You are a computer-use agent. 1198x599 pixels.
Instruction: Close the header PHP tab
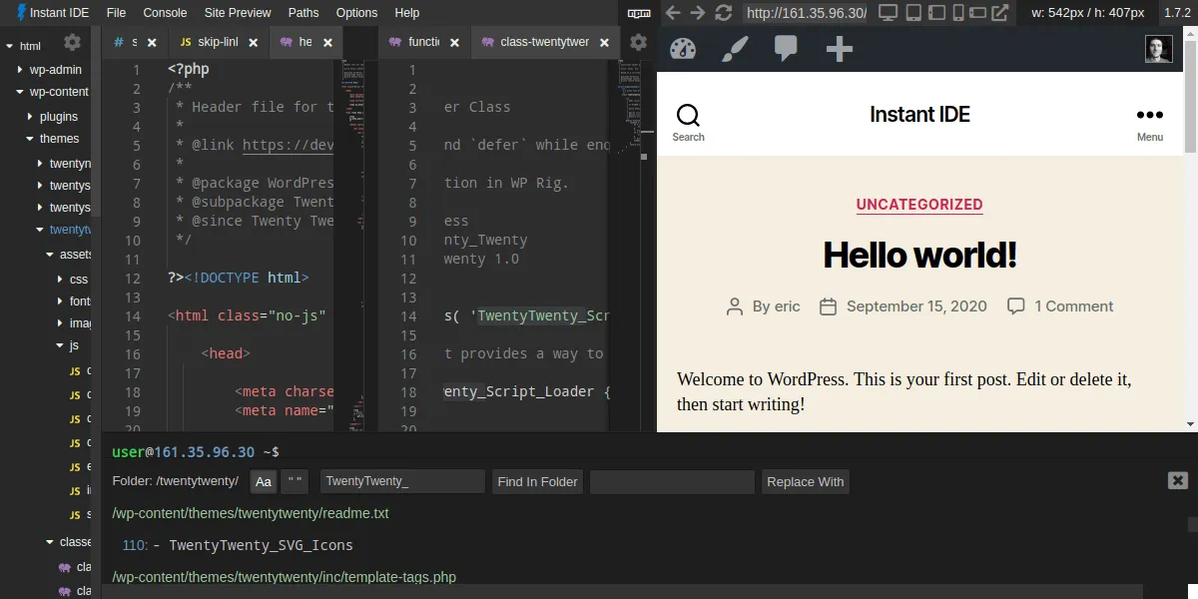[x=328, y=43]
